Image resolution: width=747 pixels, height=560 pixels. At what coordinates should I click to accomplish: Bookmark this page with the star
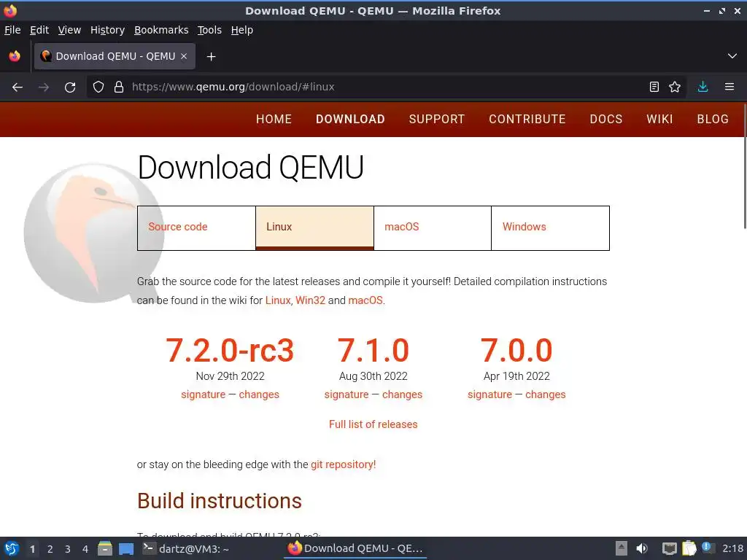pyautogui.click(x=675, y=87)
